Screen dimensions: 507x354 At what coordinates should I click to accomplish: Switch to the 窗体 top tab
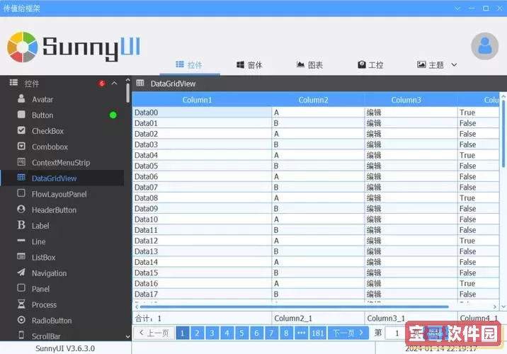[250, 65]
